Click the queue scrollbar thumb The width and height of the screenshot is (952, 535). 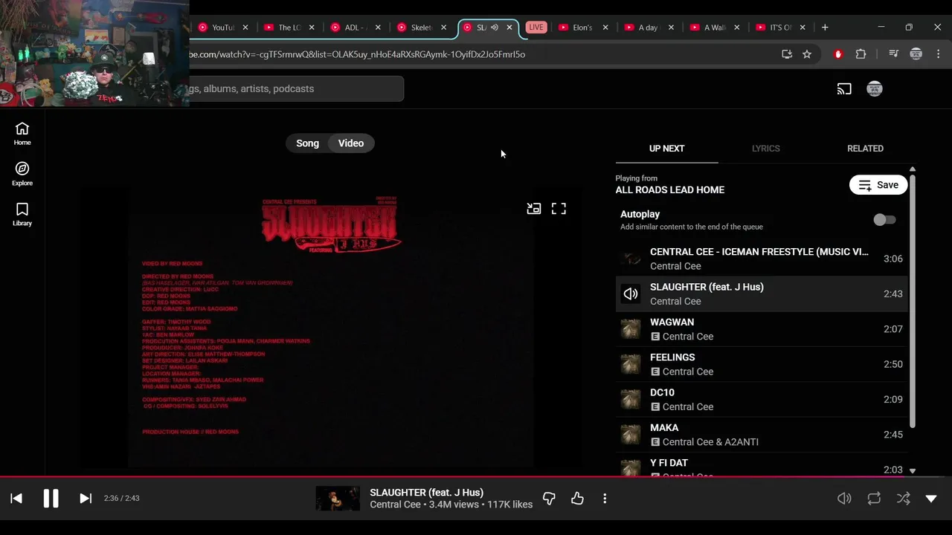click(x=912, y=301)
